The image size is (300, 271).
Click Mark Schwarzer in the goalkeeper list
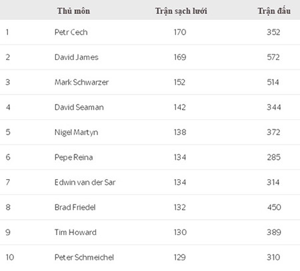81,83
